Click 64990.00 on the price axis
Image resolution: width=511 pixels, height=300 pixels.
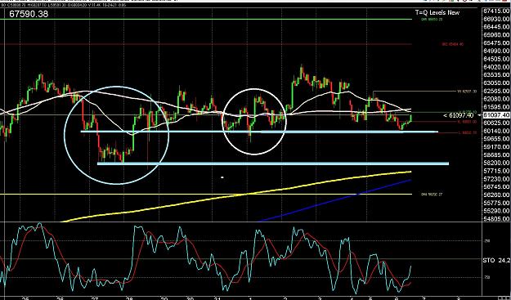[496, 51]
